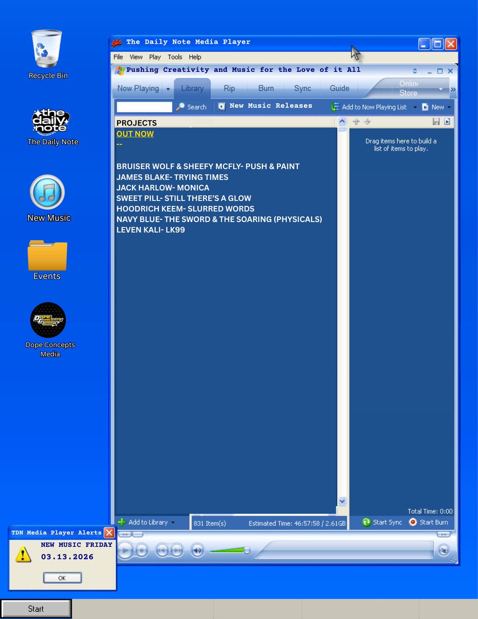The width and height of the screenshot is (478, 619).
Task: Click the Start Sync button
Action: pos(382,522)
